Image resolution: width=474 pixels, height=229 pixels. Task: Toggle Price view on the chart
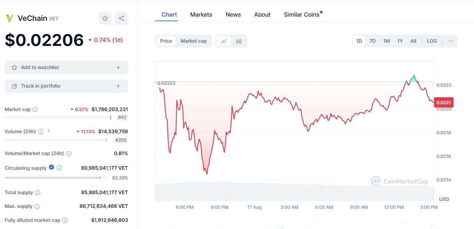pyautogui.click(x=166, y=41)
